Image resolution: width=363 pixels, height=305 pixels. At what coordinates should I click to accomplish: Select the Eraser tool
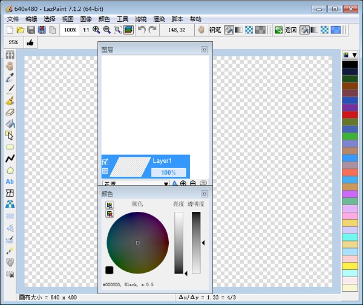point(10,112)
